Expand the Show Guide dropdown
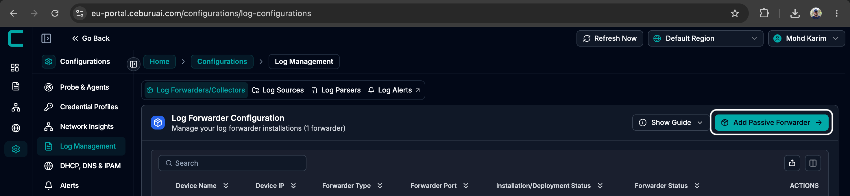The image size is (850, 196). (671, 122)
